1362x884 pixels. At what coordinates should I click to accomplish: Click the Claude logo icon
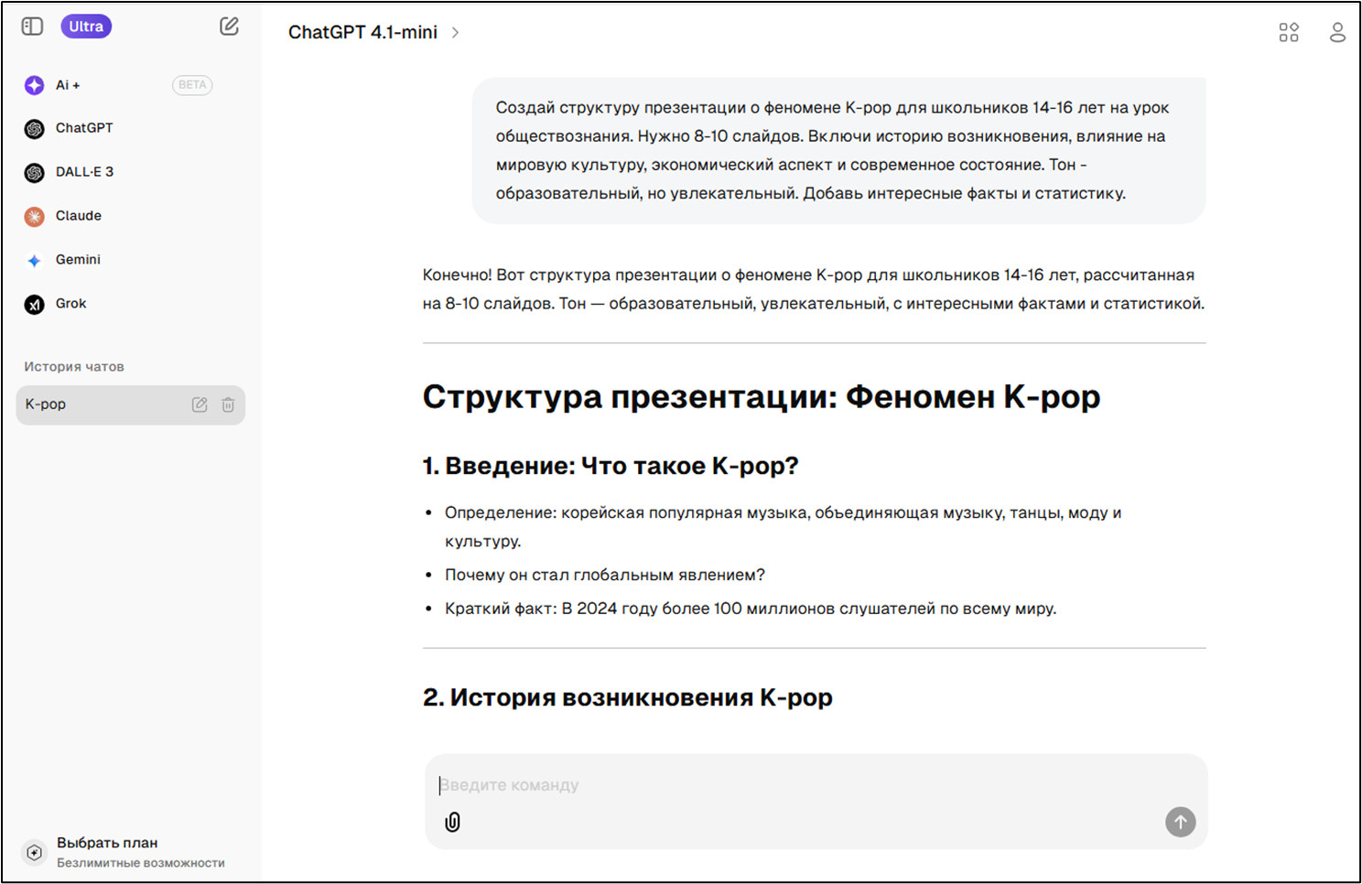coord(35,217)
